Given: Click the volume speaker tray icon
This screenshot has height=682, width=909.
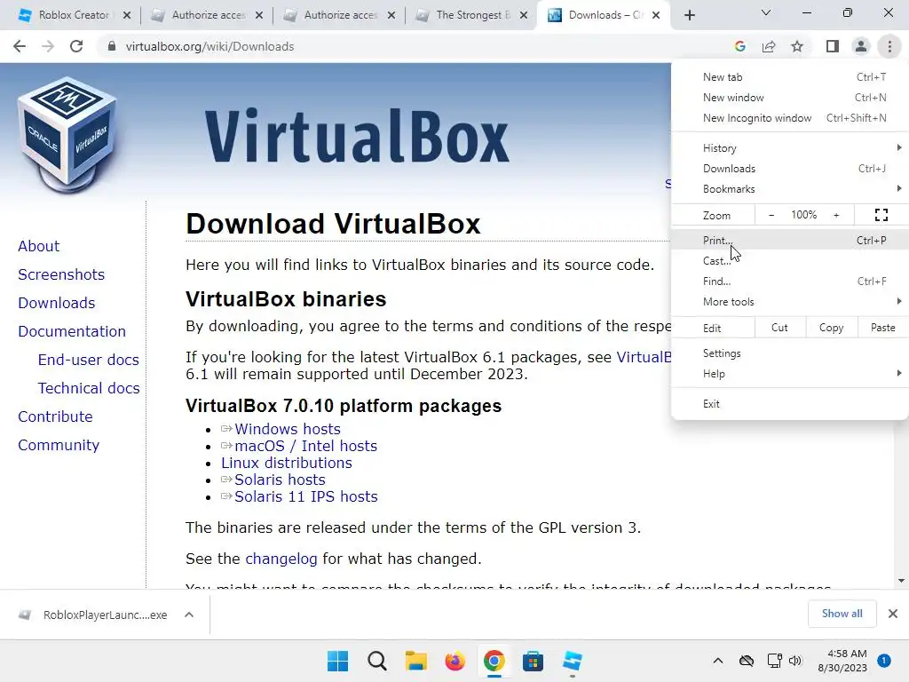Looking at the screenshot, I should click(x=795, y=661).
